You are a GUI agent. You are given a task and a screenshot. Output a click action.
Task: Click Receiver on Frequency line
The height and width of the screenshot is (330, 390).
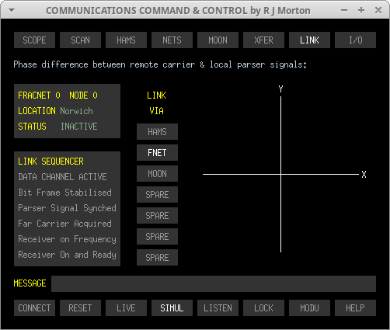(67, 239)
